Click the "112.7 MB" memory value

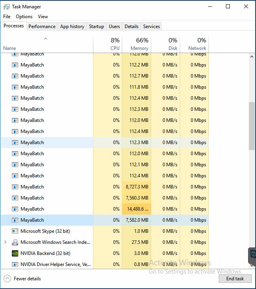coord(139,76)
